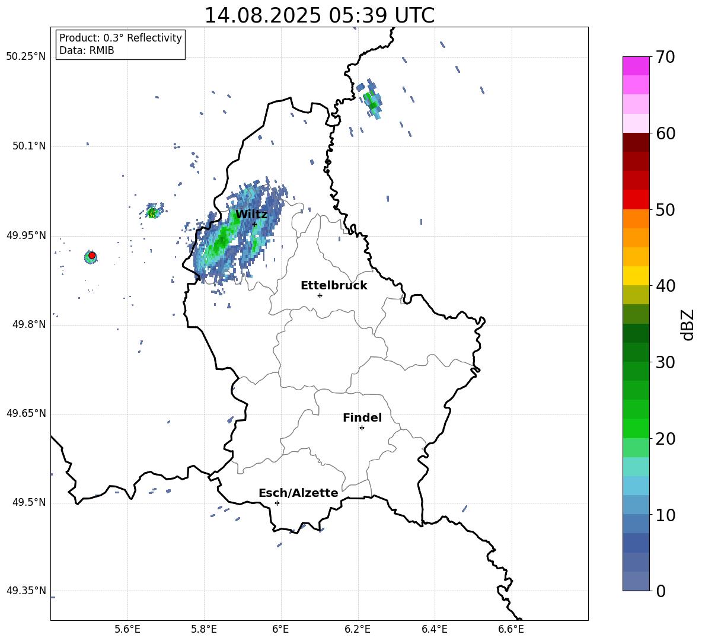Click the yellow colorbar band above 40
Screen dimensions: 702x641
click(636, 276)
